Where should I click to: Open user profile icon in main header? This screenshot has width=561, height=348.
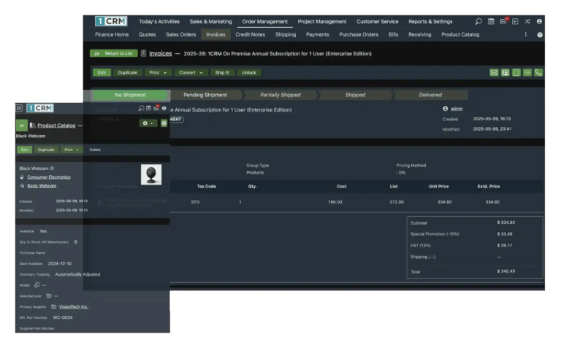pyautogui.click(x=539, y=21)
